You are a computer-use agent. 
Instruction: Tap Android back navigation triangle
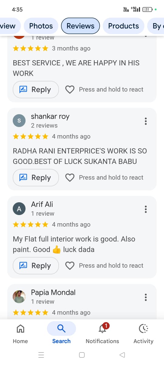(122, 355)
